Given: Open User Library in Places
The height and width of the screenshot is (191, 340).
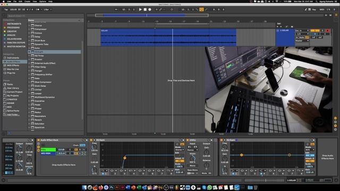Looking at the screenshot, I should (13, 88).
